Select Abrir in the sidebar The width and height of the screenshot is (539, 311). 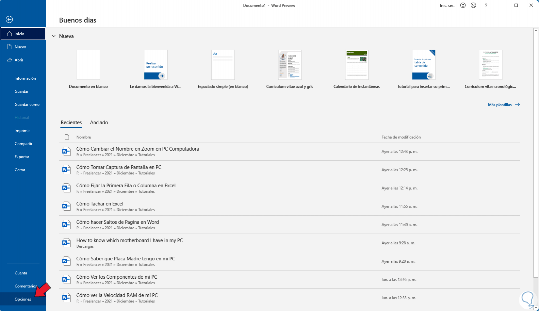click(23, 60)
